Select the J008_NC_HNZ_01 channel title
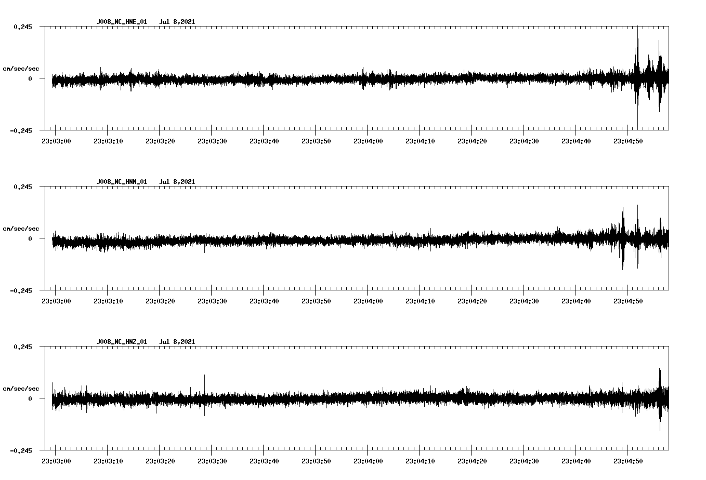 pyautogui.click(x=121, y=341)
